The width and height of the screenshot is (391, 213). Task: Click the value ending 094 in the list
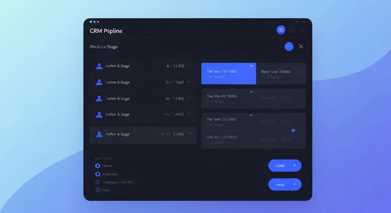(174, 98)
